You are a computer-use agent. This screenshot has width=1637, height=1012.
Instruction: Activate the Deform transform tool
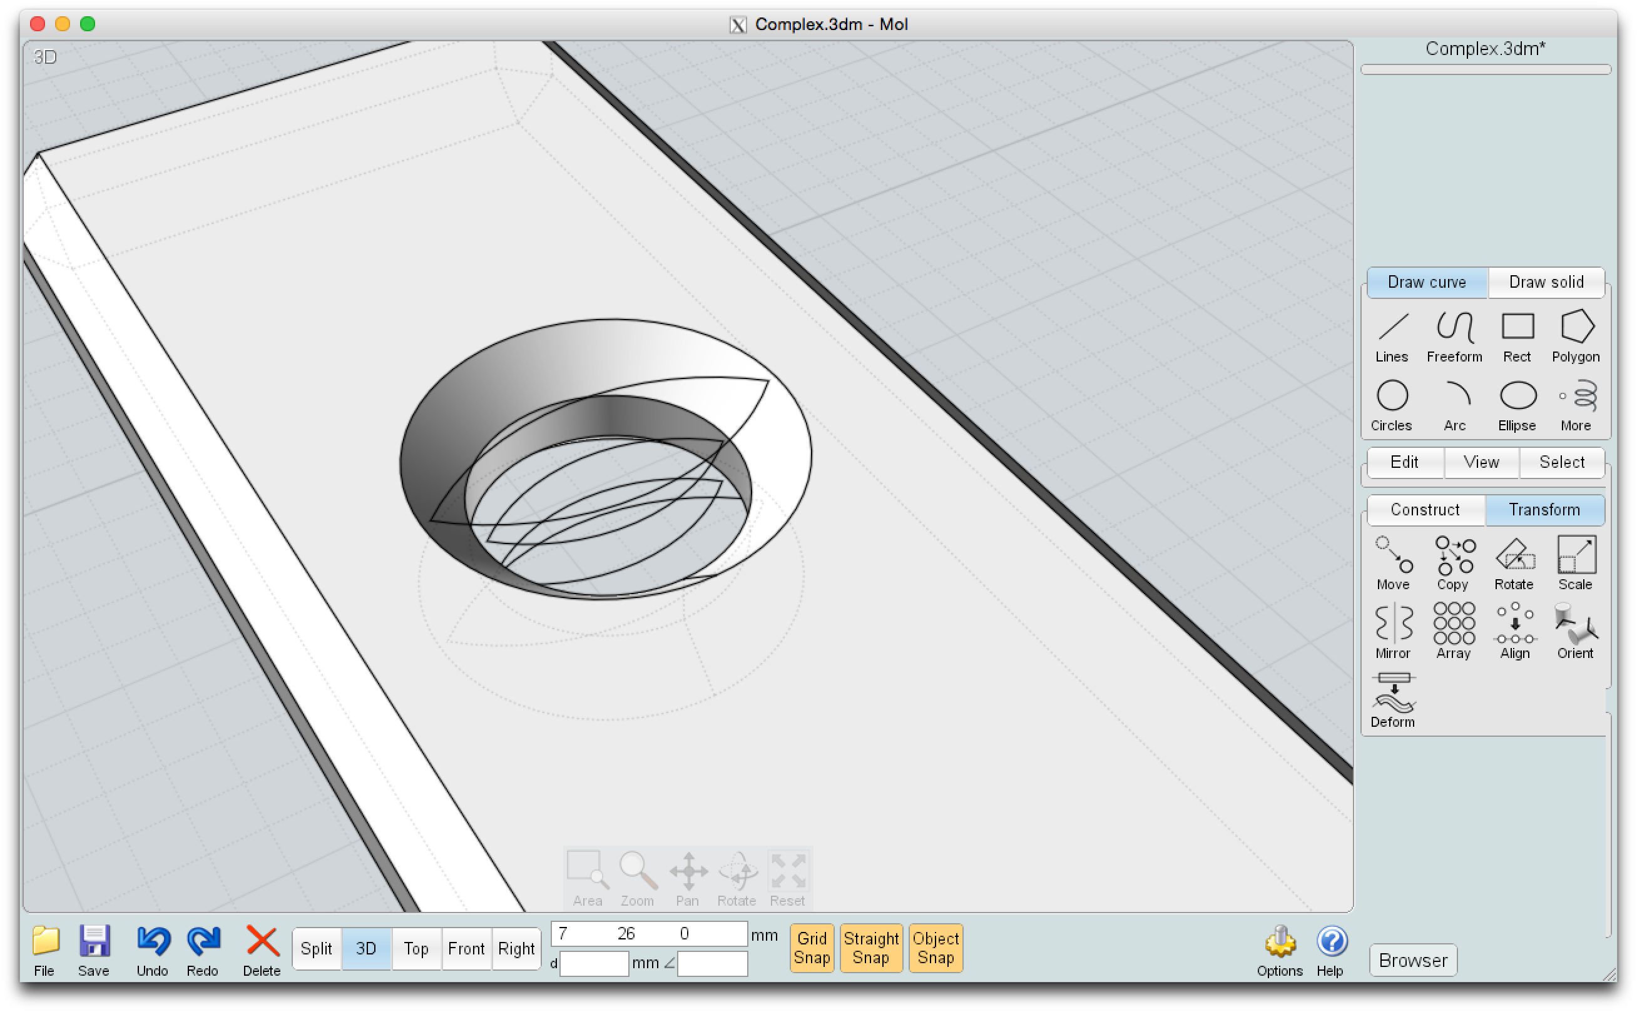[x=1392, y=701]
